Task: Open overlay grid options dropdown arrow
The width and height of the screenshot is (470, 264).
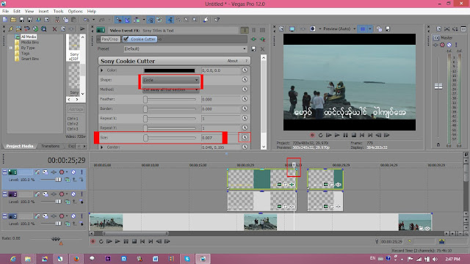Action: click(x=370, y=29)
